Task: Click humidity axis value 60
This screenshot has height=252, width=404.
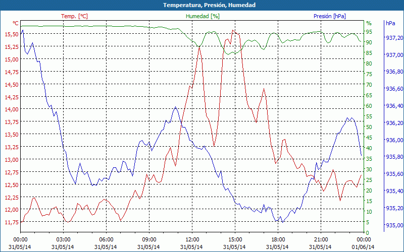Action: click(x=369, y=106)
